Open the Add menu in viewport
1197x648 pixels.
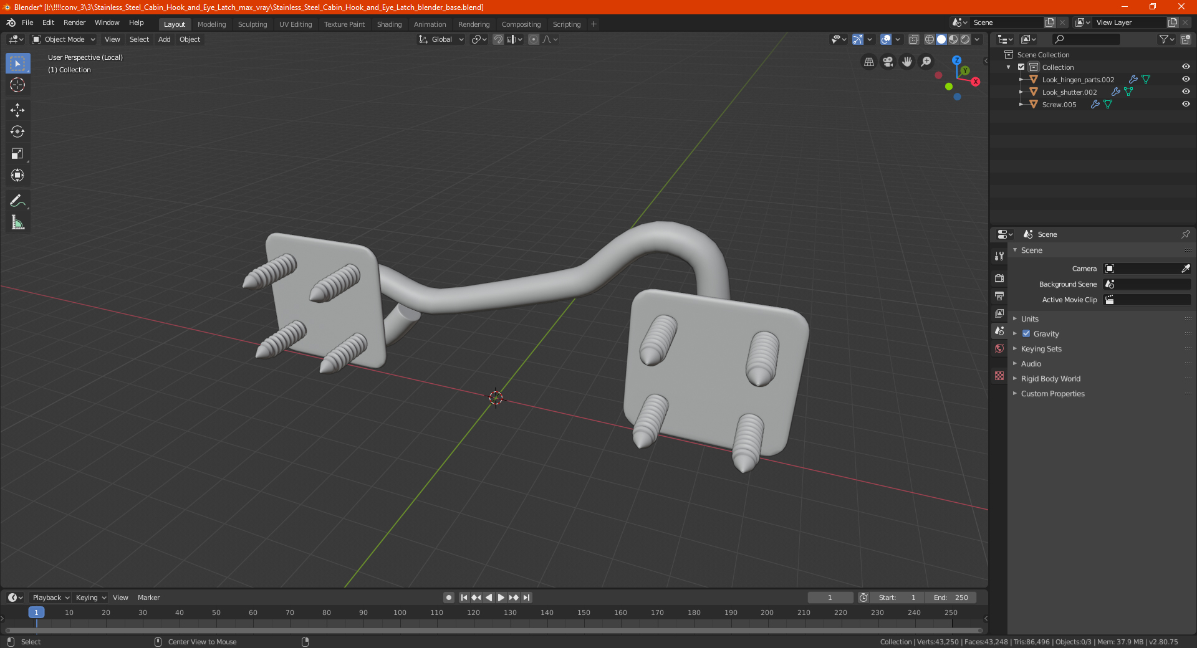(164, 39)
